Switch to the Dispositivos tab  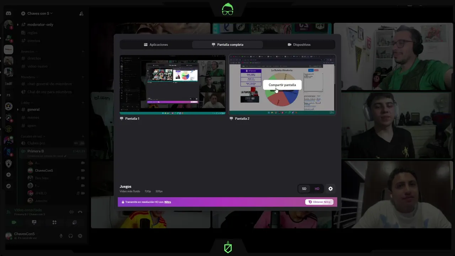coord(299,44)
